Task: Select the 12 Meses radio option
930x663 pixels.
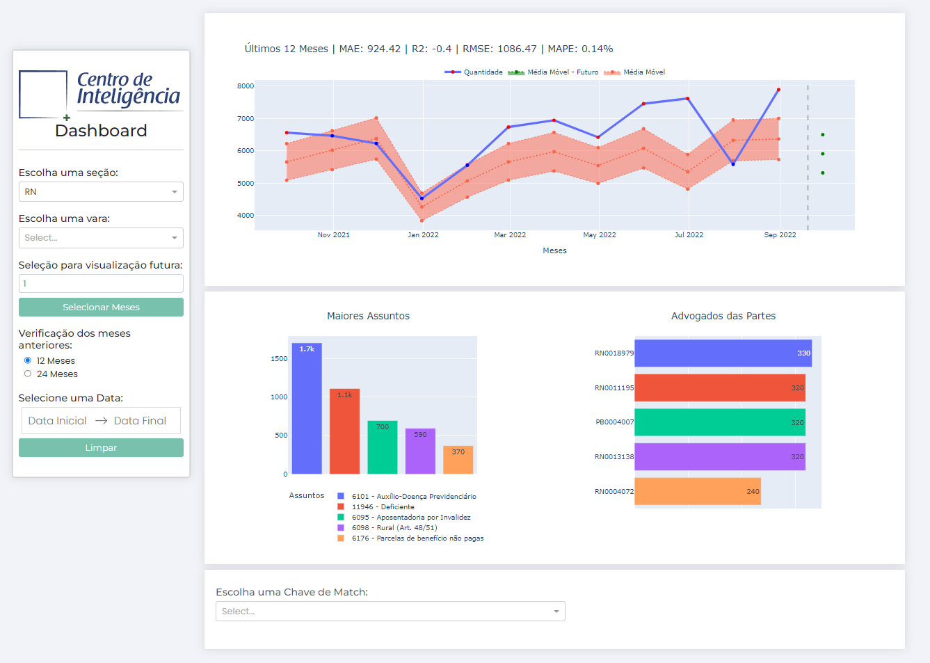Action: point(28,360)
